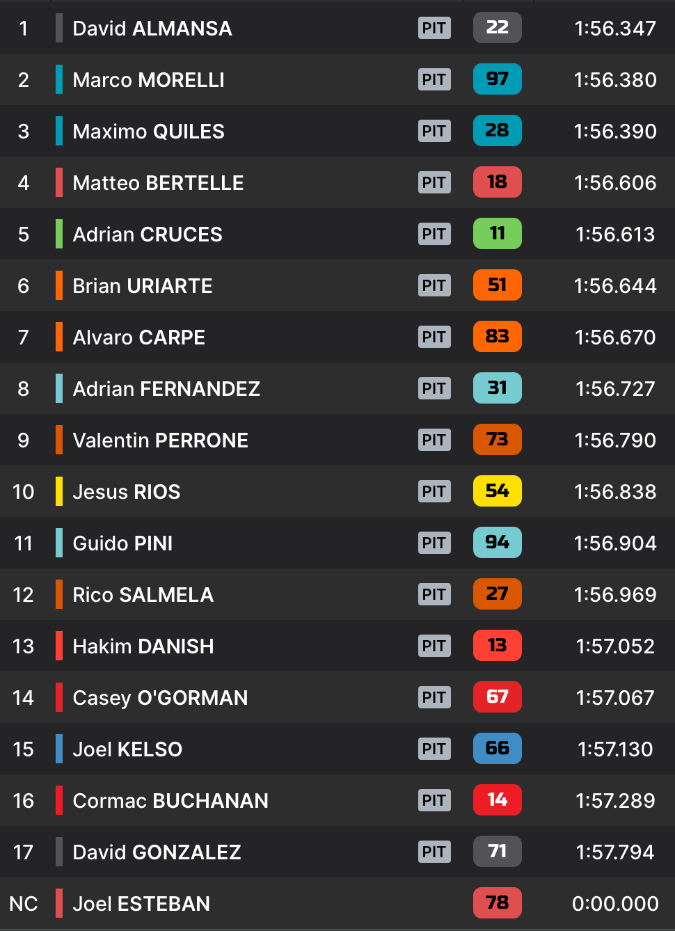This screenshot has width=675, height=931.
Task: Click the 1:57.794 time for David GONZALEZ
Action: click(615, 852)
